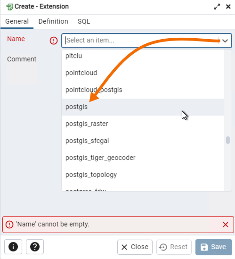Screen dimensions: 235x259
Task: Pick postgis_topology extension option
Action: 143,175
